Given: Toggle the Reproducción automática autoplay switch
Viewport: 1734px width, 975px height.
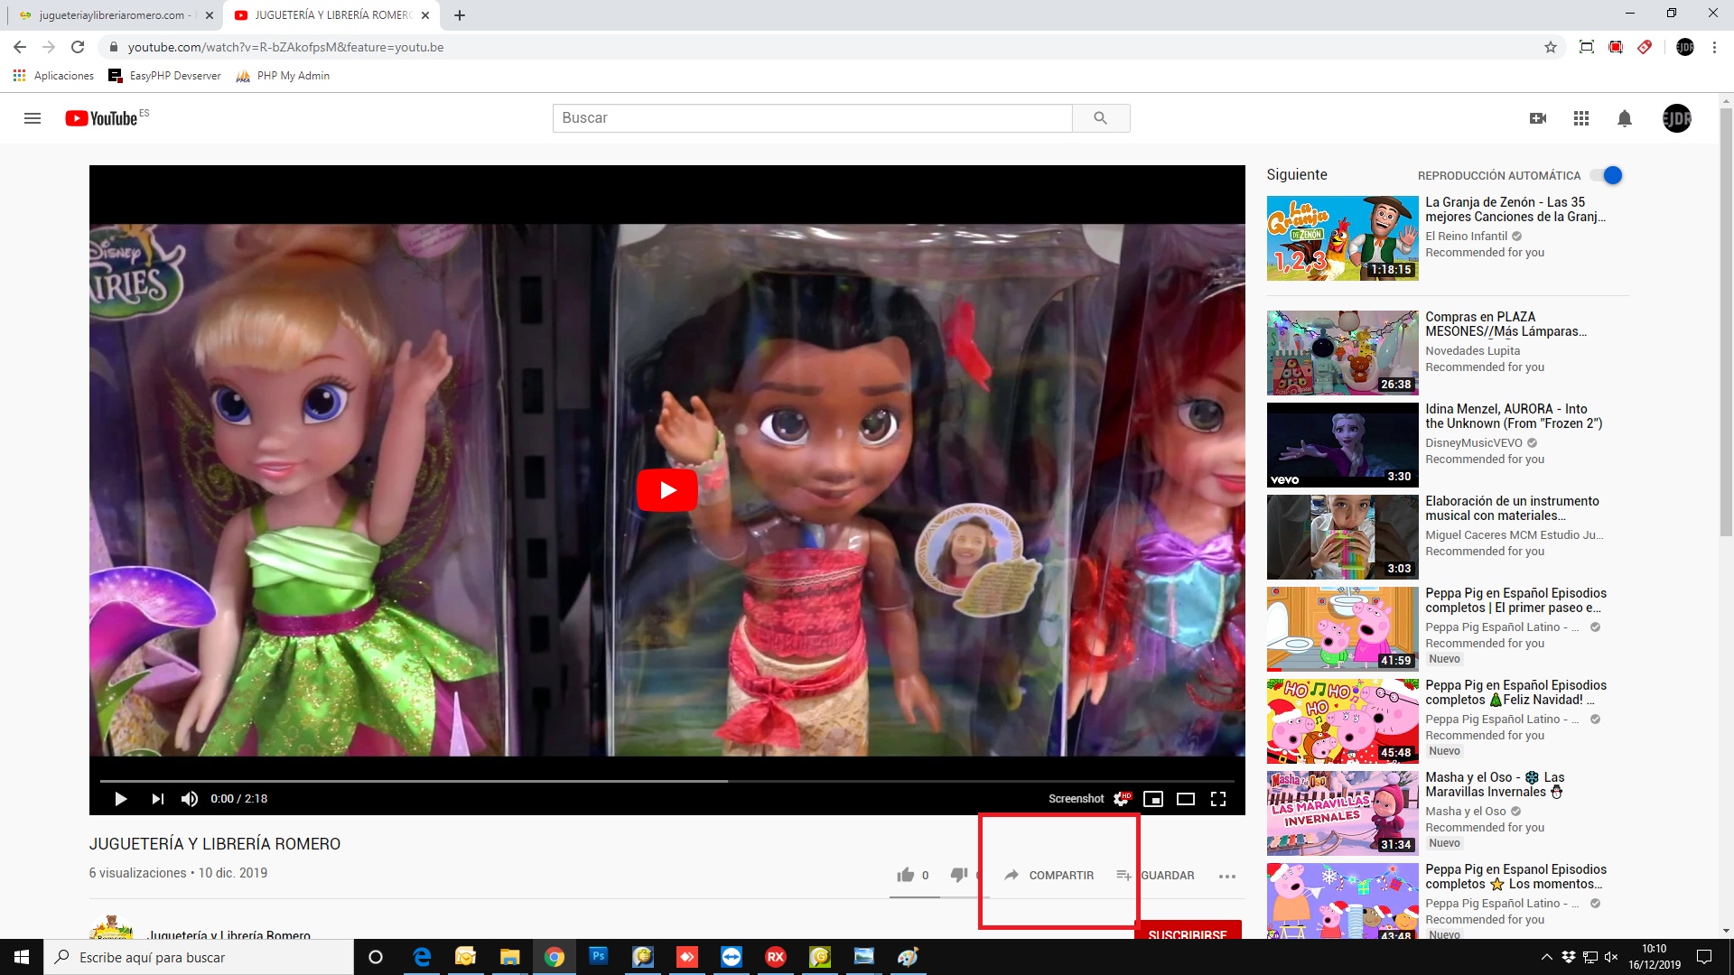Looking at the screenshot, I should pos(1608,175).
